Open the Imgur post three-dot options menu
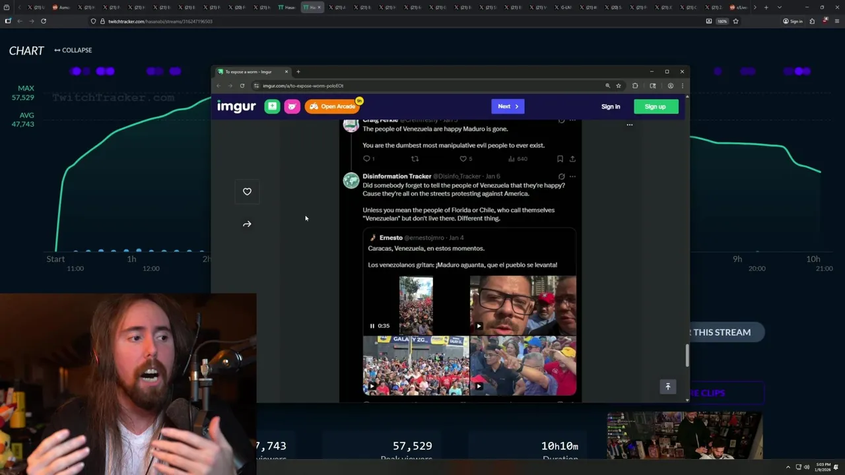The width and height of the screenshot is (845, 475). tap(629, 125)
